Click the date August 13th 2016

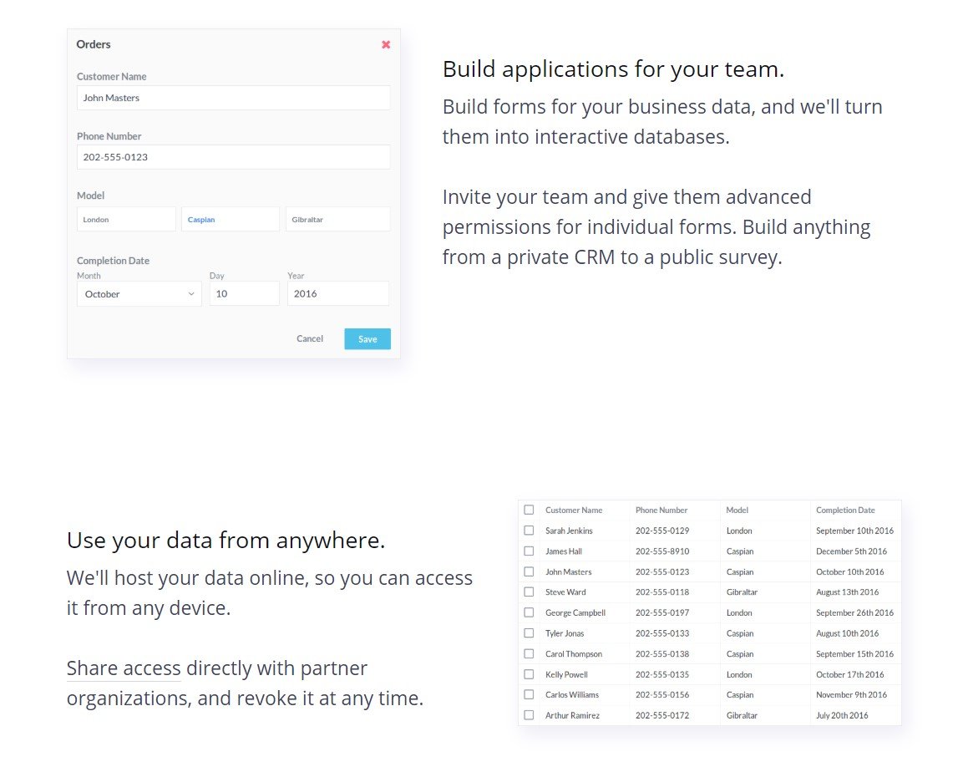coord(847,592)
